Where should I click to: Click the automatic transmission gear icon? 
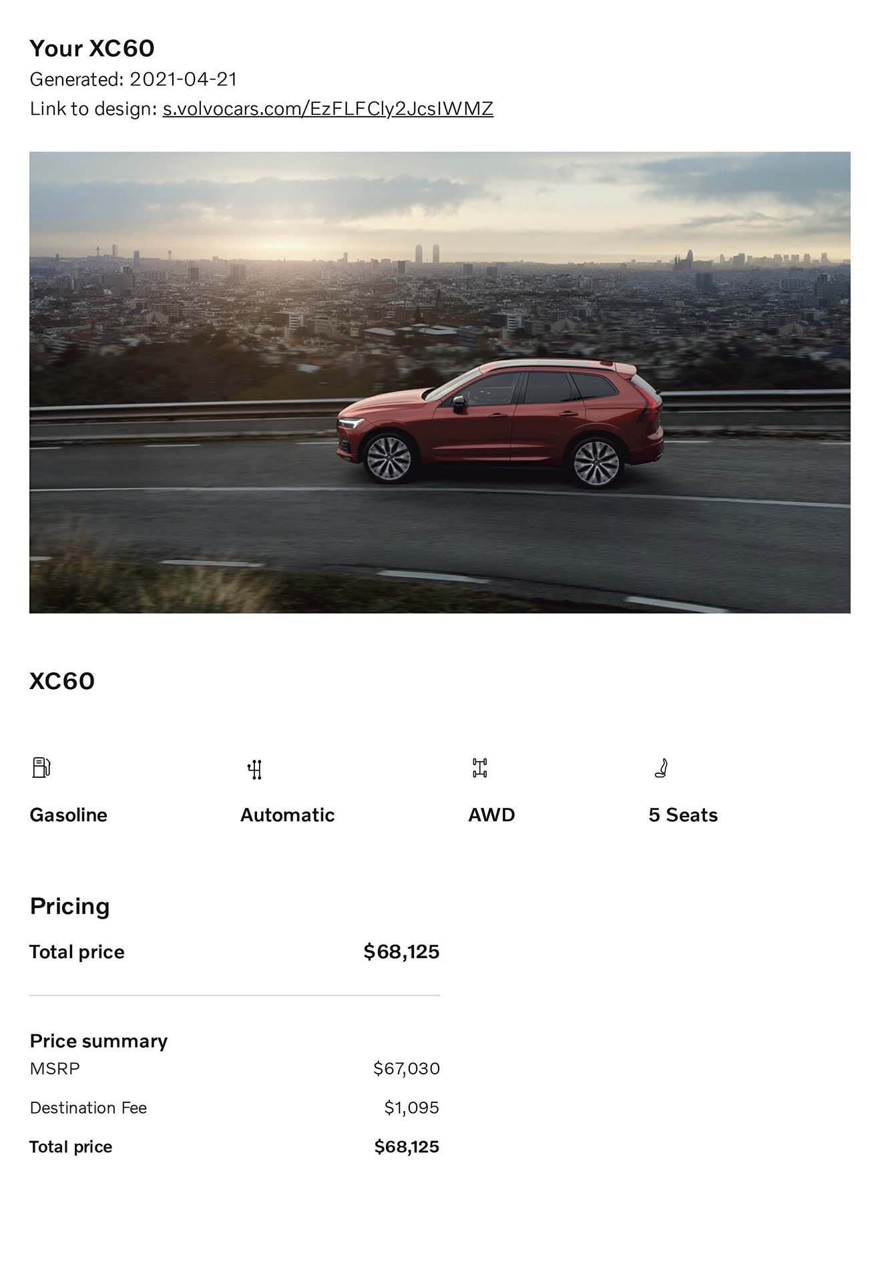click(254, 769)
